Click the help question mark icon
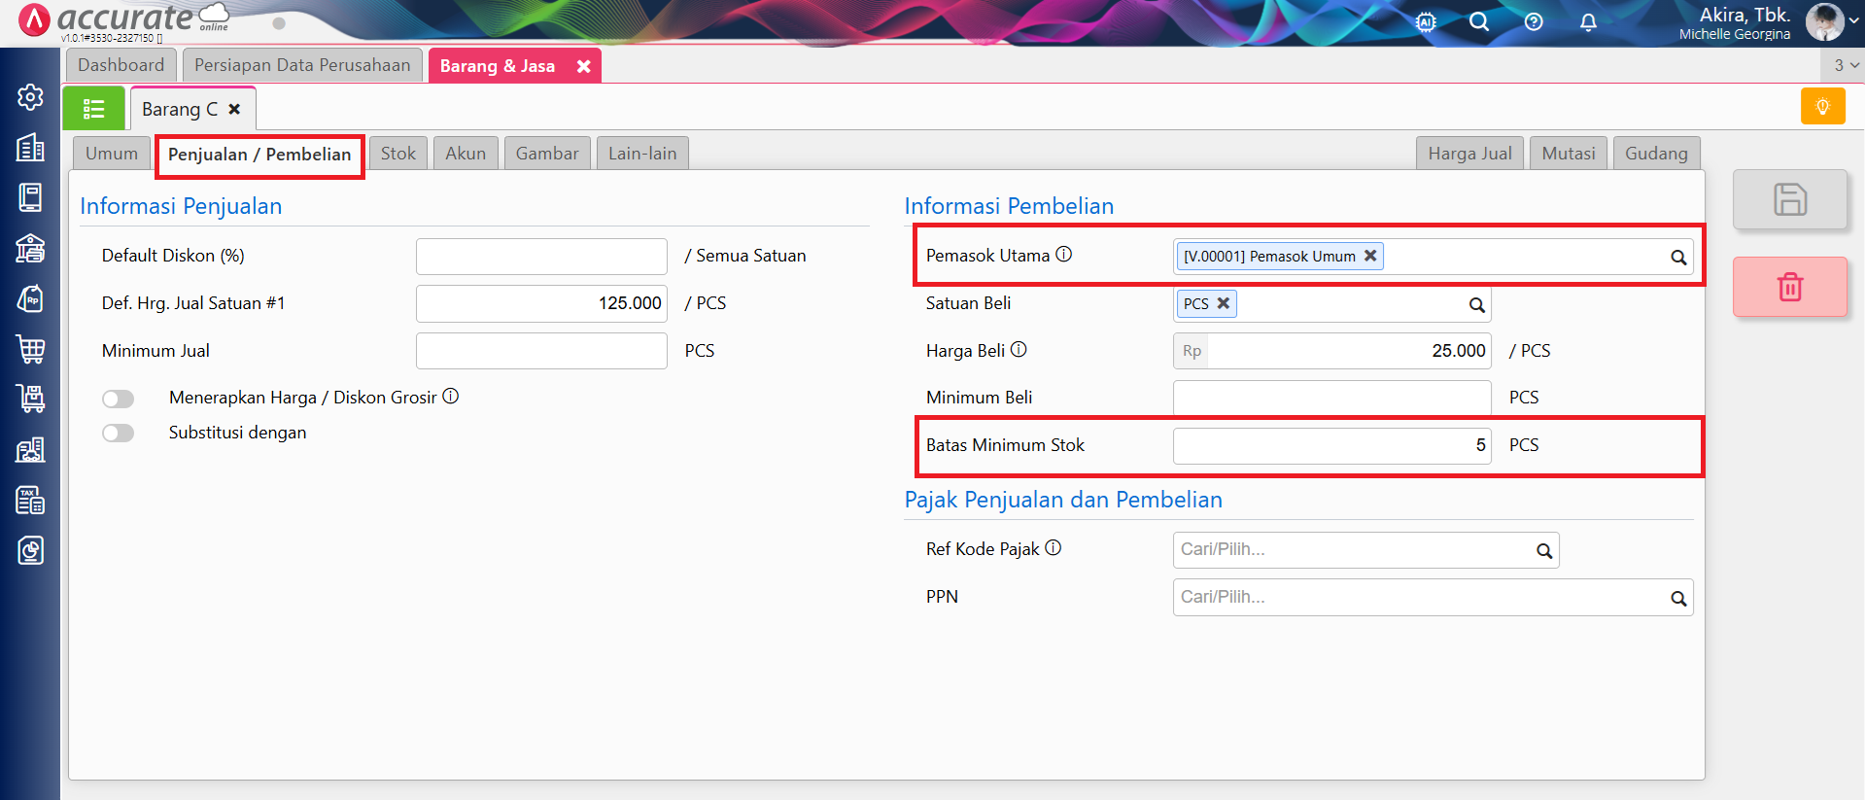Viewport: 1865px width, 800px height. (1534, 22)
